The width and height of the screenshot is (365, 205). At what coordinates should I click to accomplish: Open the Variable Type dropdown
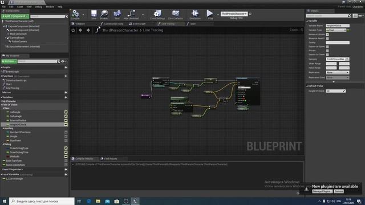coord(336,30)
